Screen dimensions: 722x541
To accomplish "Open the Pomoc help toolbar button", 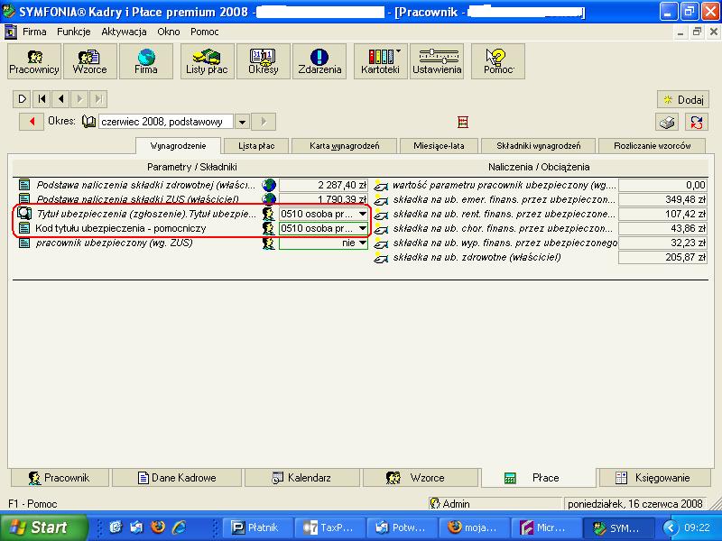I will 498,61.
